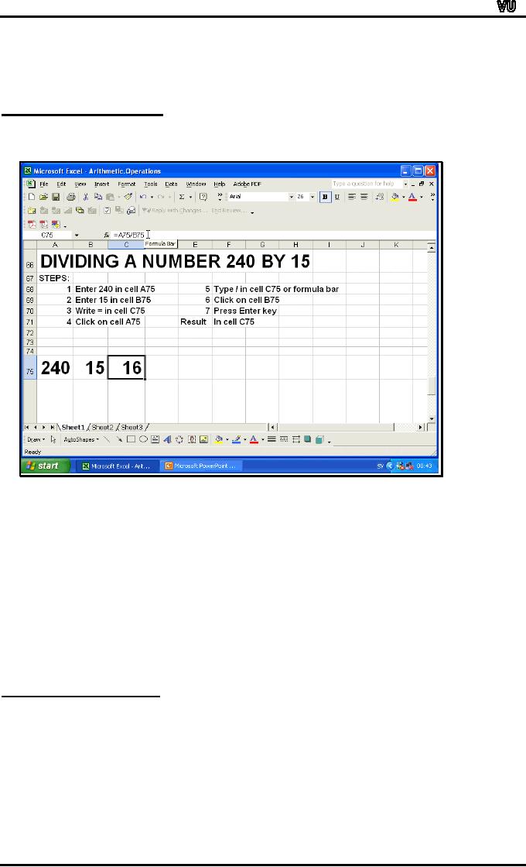
Task: Click the Insert Diagram icon
Action: coord(179,439)
